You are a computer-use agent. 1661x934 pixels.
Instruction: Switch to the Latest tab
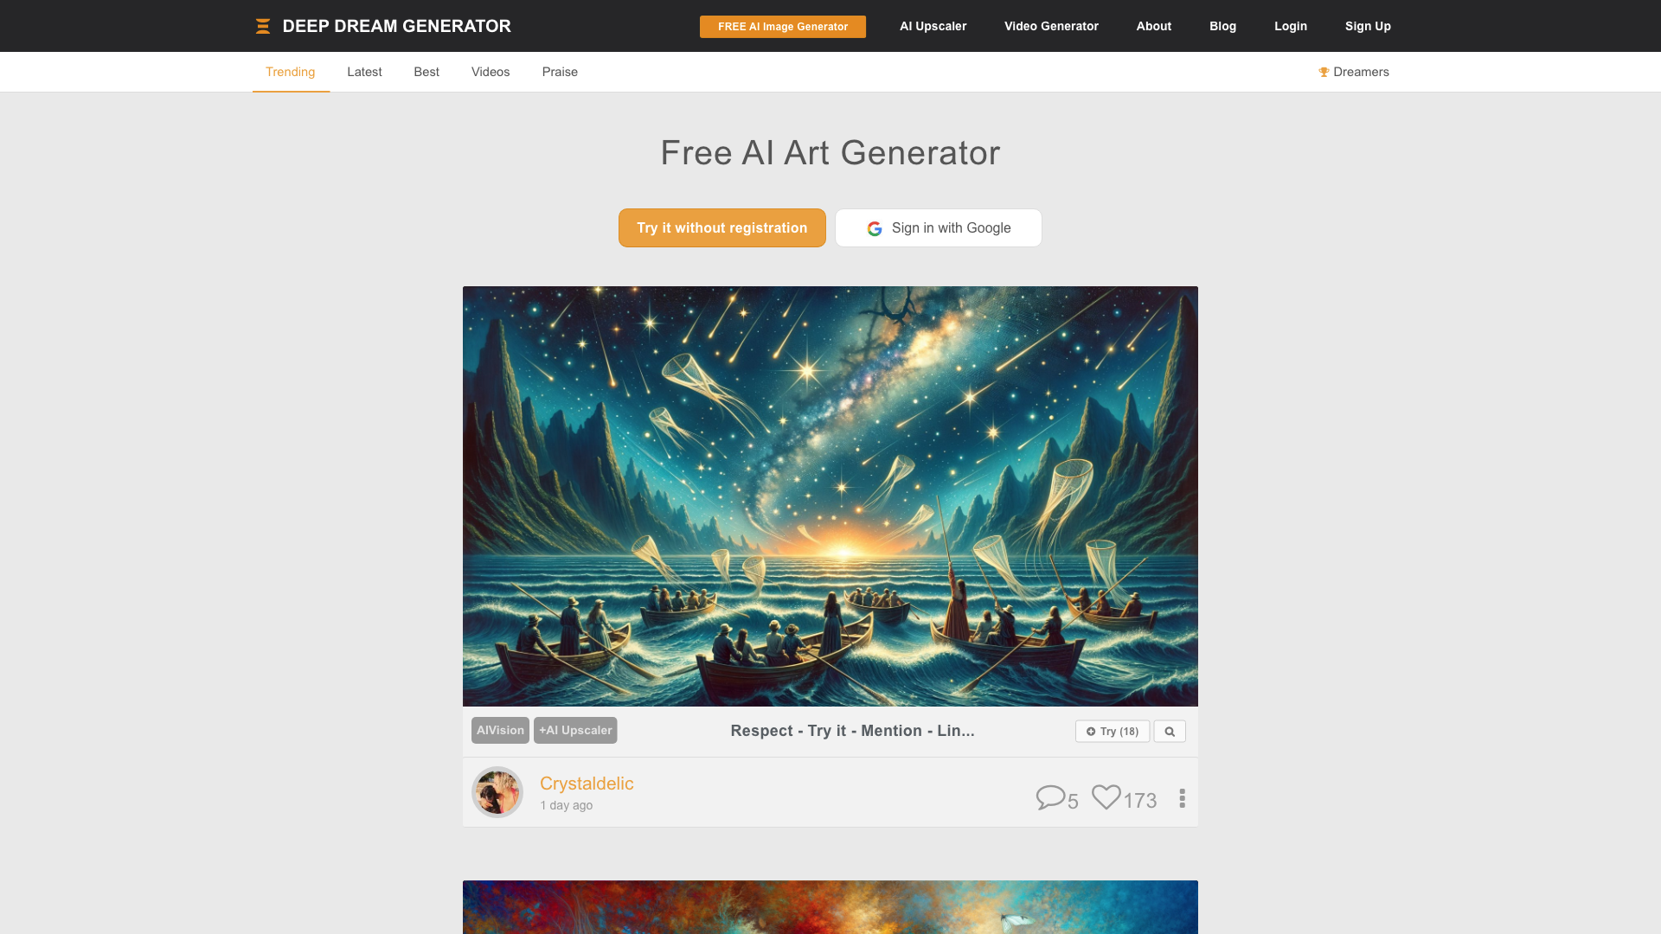(x=364, y=72)
